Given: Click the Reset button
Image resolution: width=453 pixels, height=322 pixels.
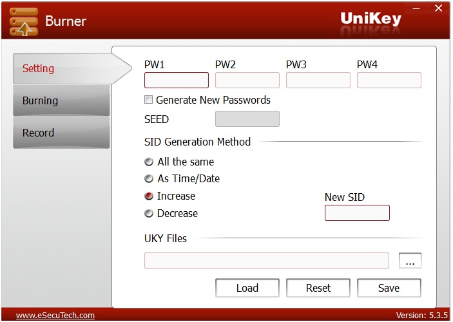Looking at the screenshot, I should point(318,288).
